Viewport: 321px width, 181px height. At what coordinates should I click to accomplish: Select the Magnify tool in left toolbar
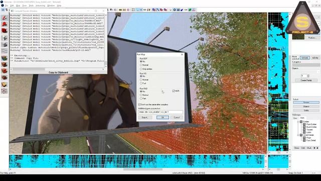click(x=5, y=25)
